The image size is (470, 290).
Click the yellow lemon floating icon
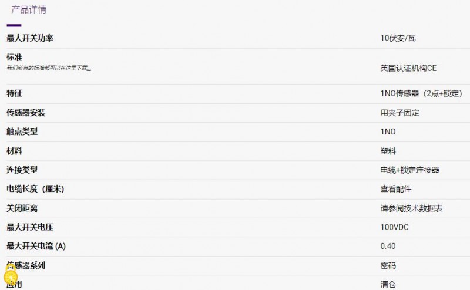coord(11,277)
